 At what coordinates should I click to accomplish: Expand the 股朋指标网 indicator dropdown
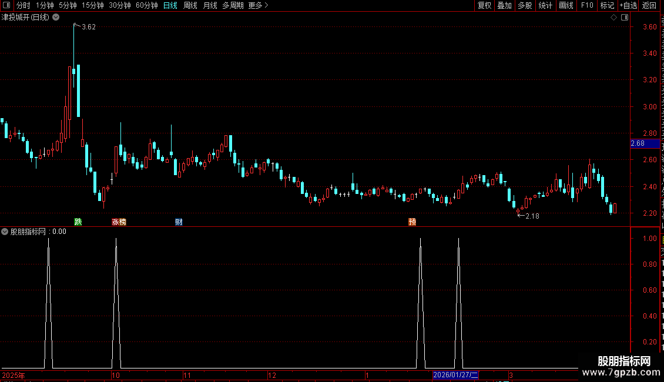click(x=5, y=232)
